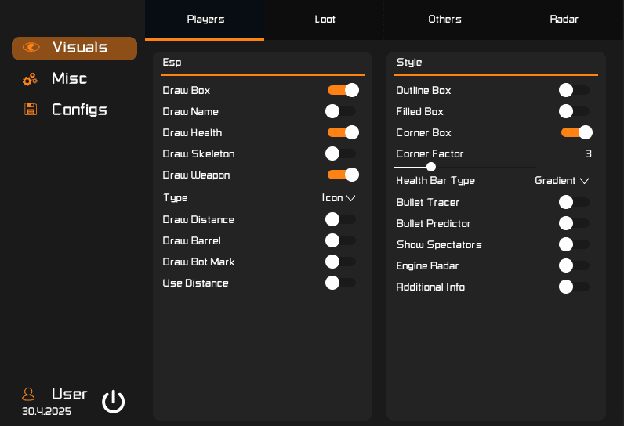Click the gears icon beside Misc
Viewport: 624px width, 426px height.
pos(30,79)
